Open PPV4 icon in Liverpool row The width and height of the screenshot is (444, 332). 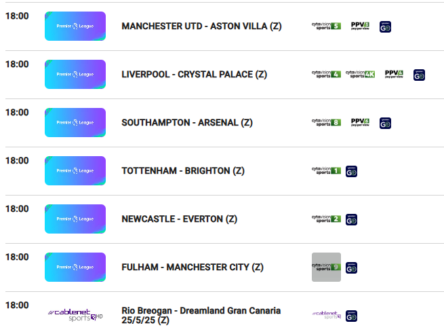coord(394,74)
